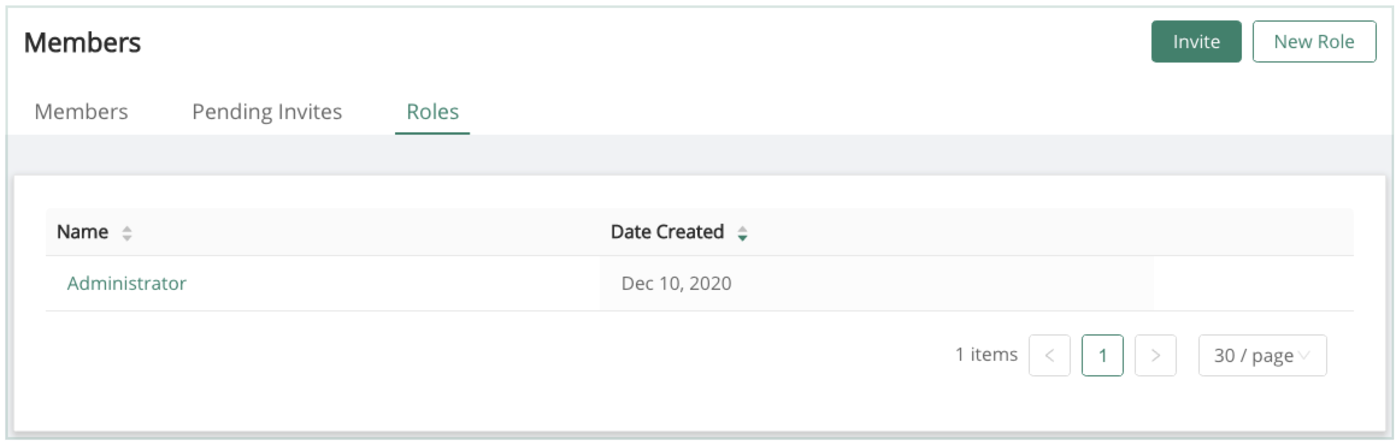Image resolution: width=1396 pixels, height=445 pixels.
Task: Click the Date Created column header label
Action: [x=667, y=232]
